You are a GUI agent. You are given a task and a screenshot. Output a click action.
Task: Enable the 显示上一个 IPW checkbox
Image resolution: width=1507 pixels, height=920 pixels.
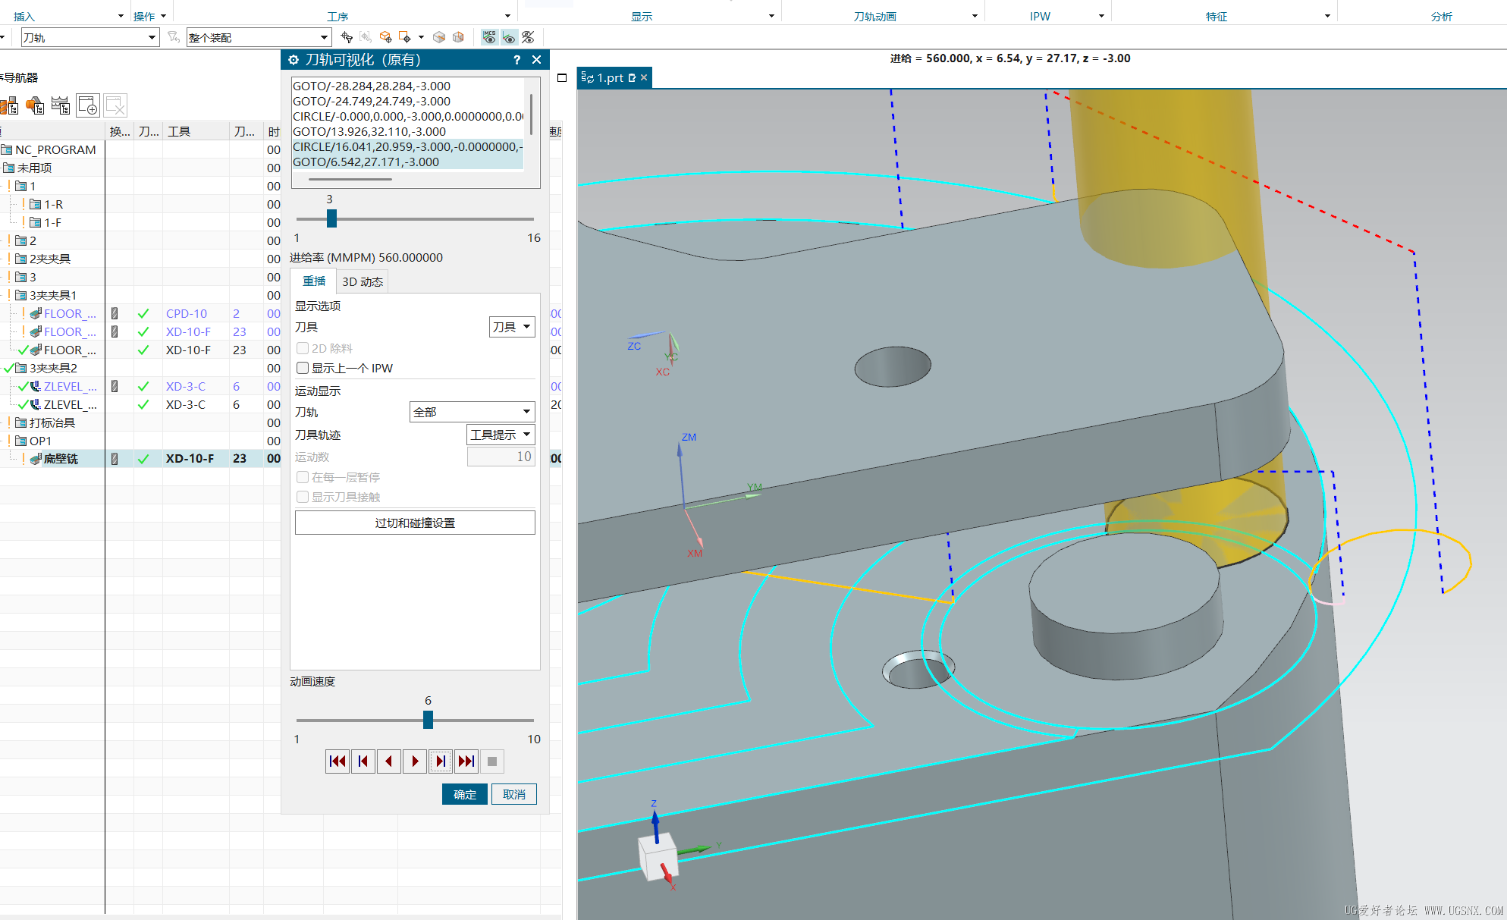(x=303, y=368)
